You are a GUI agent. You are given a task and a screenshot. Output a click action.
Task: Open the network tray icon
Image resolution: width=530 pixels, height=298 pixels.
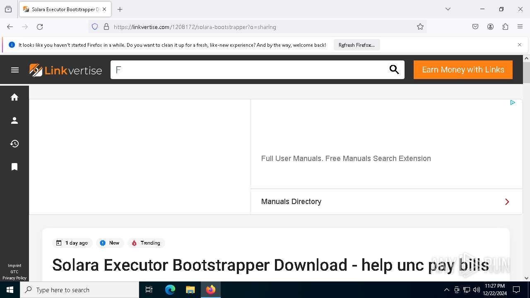(x=467, y=290)
